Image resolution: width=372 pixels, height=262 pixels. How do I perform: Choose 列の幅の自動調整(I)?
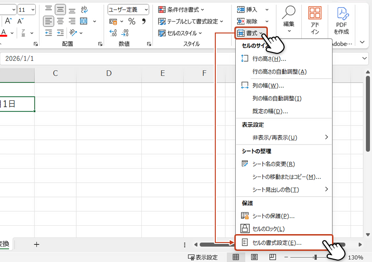(284, 98)
